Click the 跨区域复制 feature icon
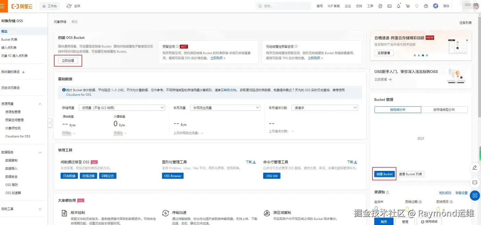The height and width of the screenshot is (225, 481). click(267, 213)
